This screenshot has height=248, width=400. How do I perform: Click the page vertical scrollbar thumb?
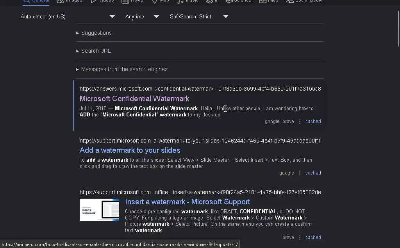(x=398, y=29)
